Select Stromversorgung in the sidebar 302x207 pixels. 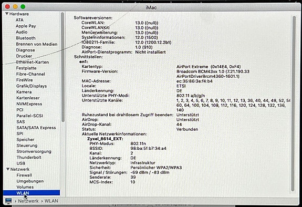click(34, 151)
